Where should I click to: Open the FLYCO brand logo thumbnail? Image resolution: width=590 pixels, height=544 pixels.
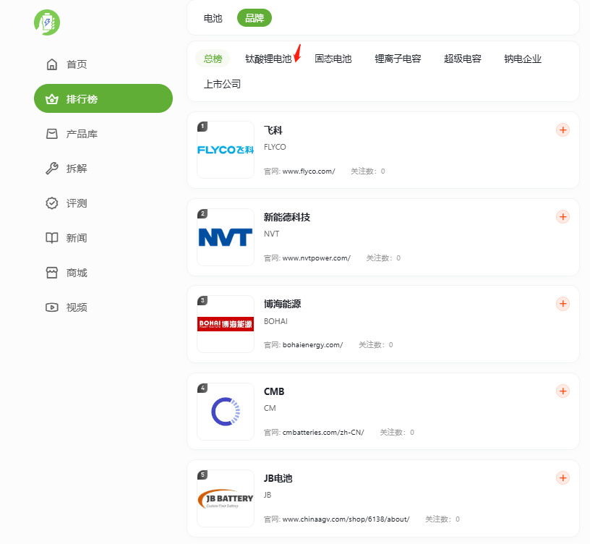coord(226,150)
